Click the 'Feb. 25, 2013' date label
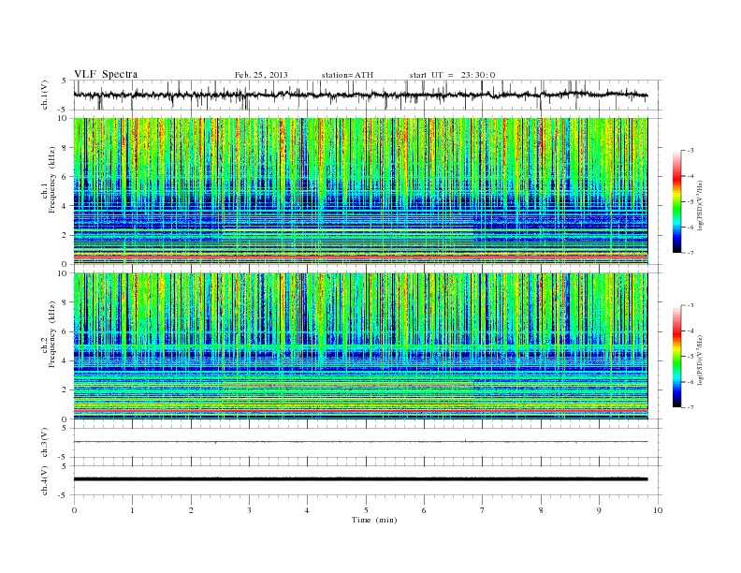The width and height of the screenshot is (741, 573). (x=261, y=75)
